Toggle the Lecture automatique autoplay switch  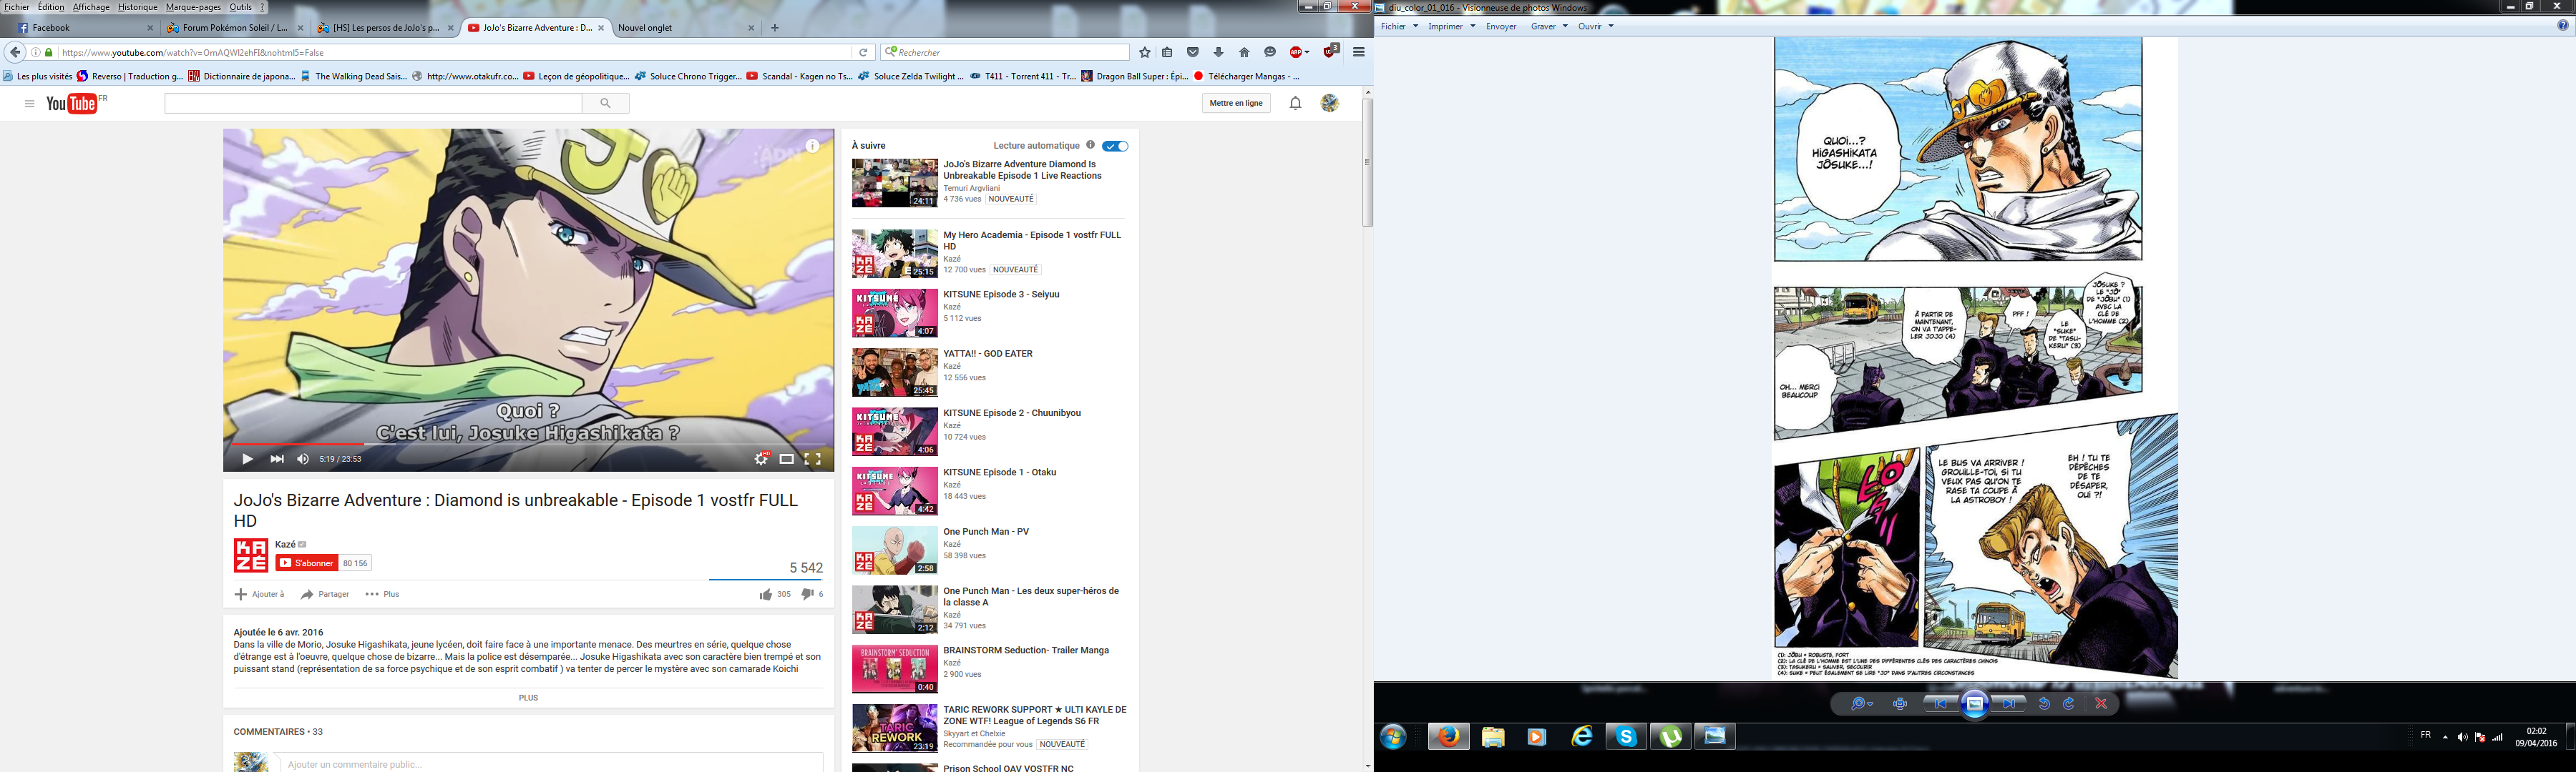pyautogui.click(x=1115, y=146)
